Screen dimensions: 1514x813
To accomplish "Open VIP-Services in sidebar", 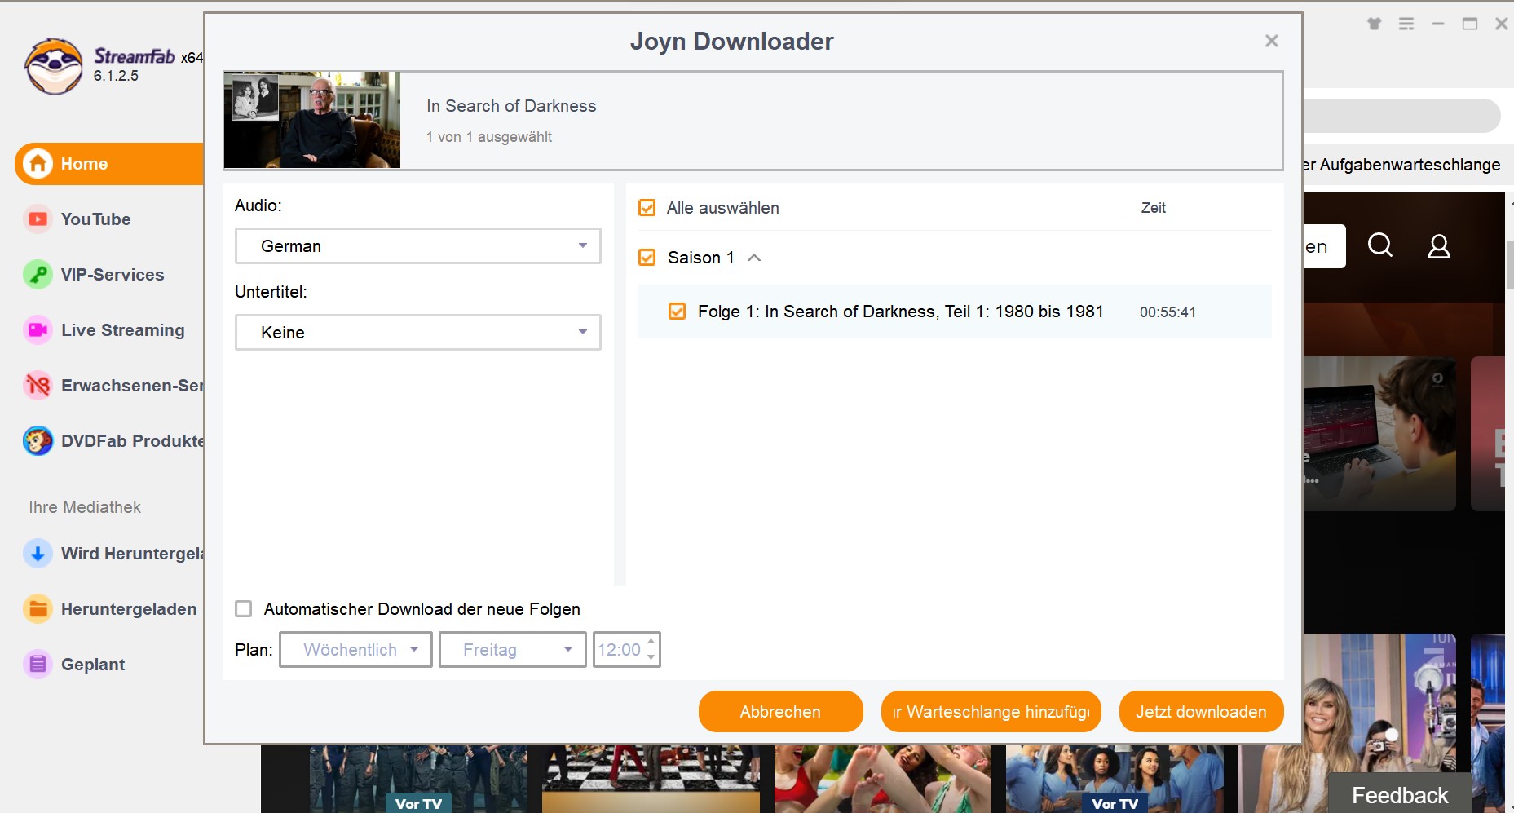I will [x=113, y=275].
